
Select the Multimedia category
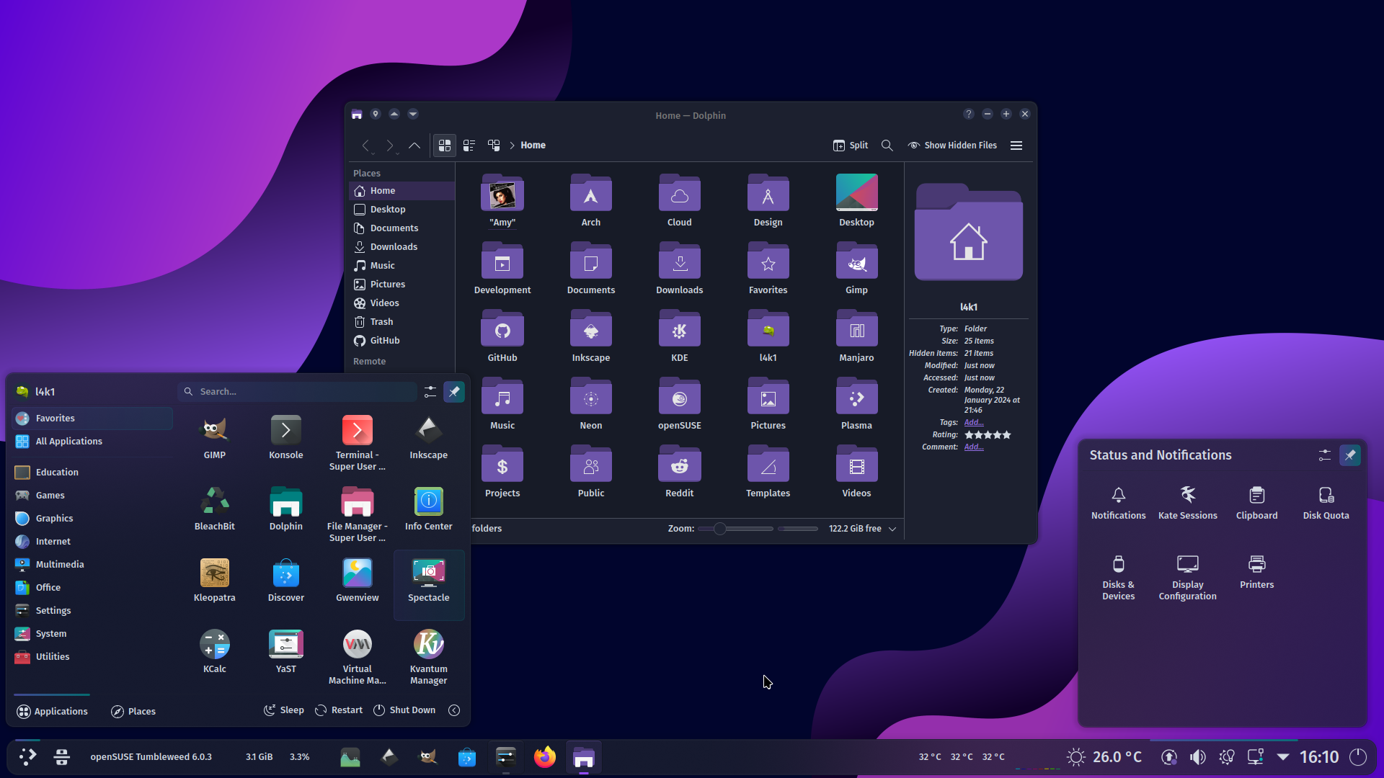click(x=92, y=564)
